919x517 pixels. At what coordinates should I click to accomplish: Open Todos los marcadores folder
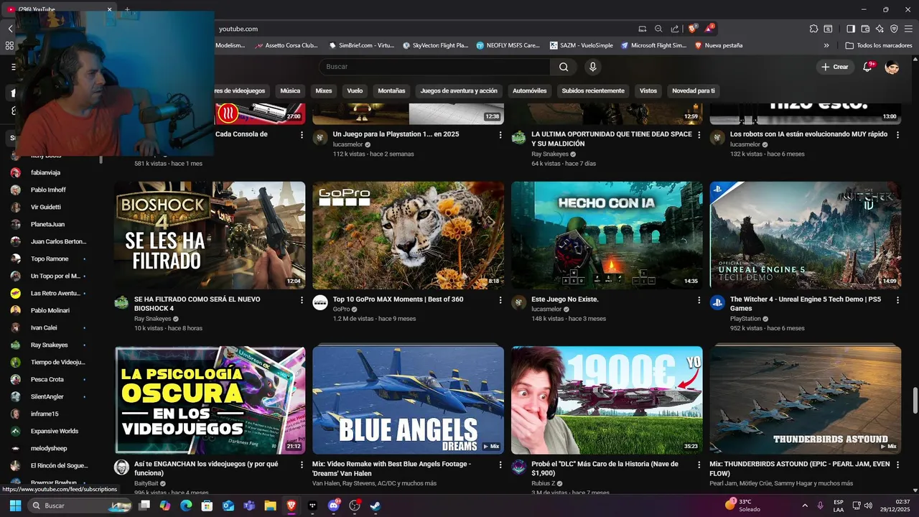[x=879, y=45]
